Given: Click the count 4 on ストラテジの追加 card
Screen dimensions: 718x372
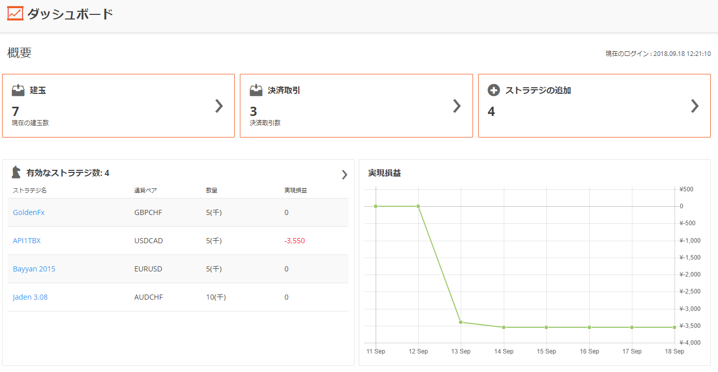Looking at the screenshot, I should pos(491,111).
